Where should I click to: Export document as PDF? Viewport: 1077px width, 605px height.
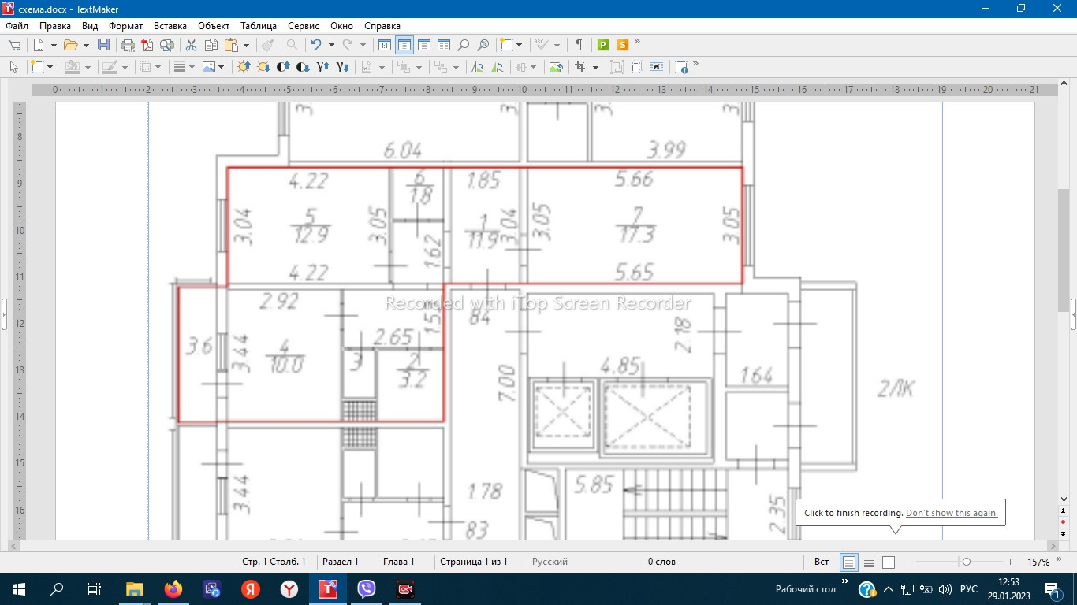147,45
